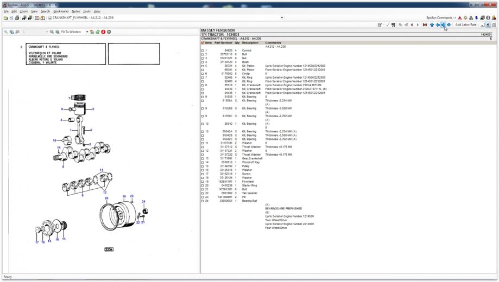Click the highlighted blue right arrow icon
The image size is (499, 282).
coord(443,25)
